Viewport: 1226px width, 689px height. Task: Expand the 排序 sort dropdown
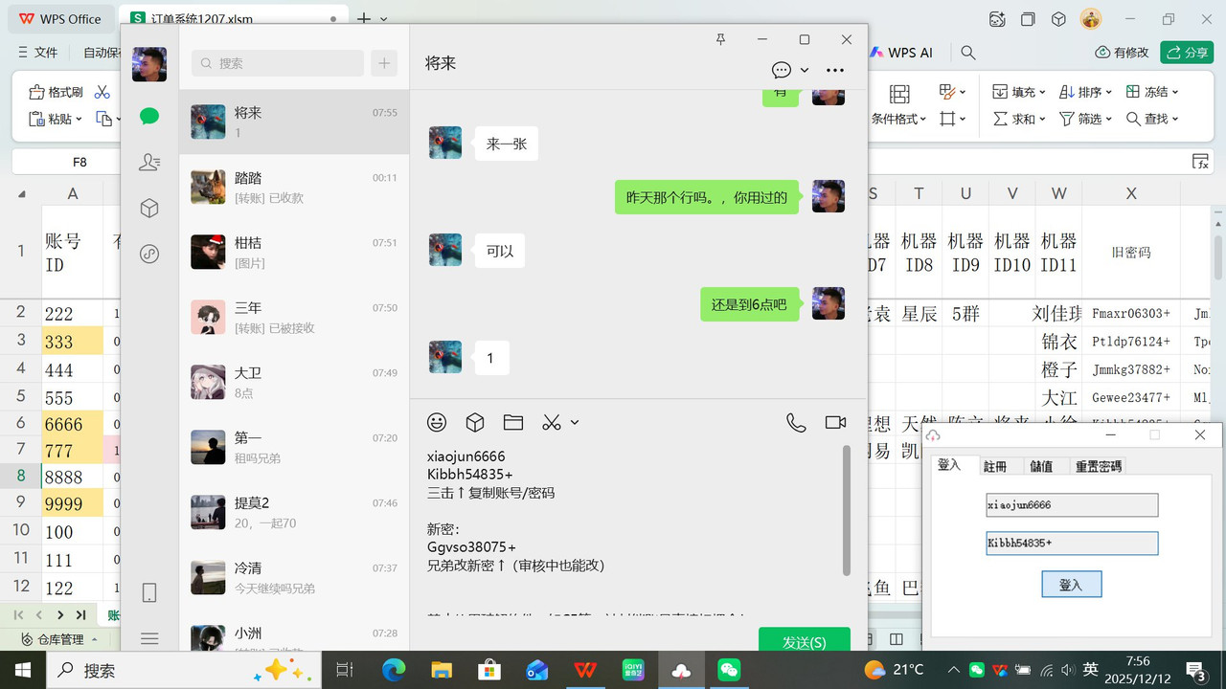(x=1108, y=92)
